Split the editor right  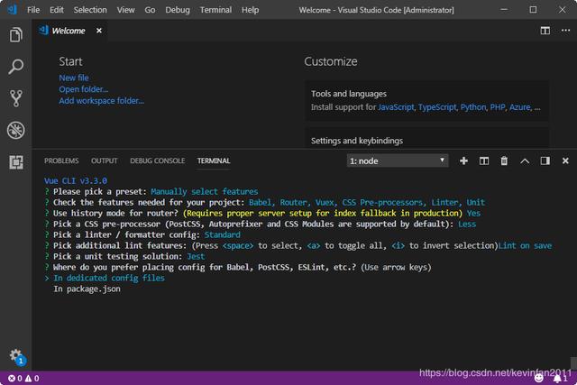click(x=545, y=31)
